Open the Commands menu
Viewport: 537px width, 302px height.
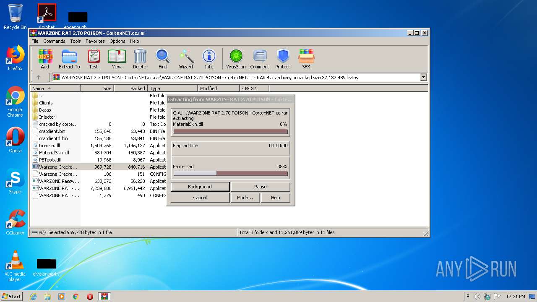[54, 41]
